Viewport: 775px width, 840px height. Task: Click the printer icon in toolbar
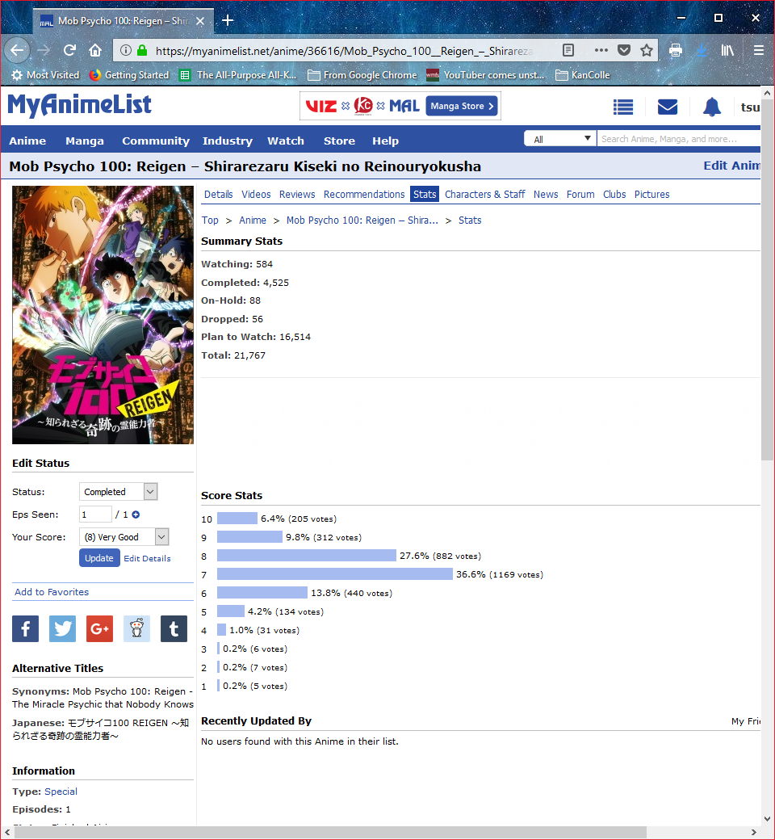676,50
